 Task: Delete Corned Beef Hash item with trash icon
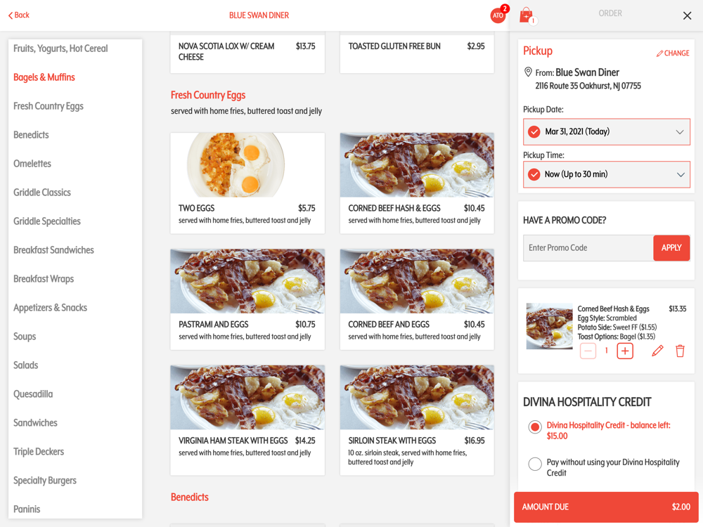tap(680, 351)
